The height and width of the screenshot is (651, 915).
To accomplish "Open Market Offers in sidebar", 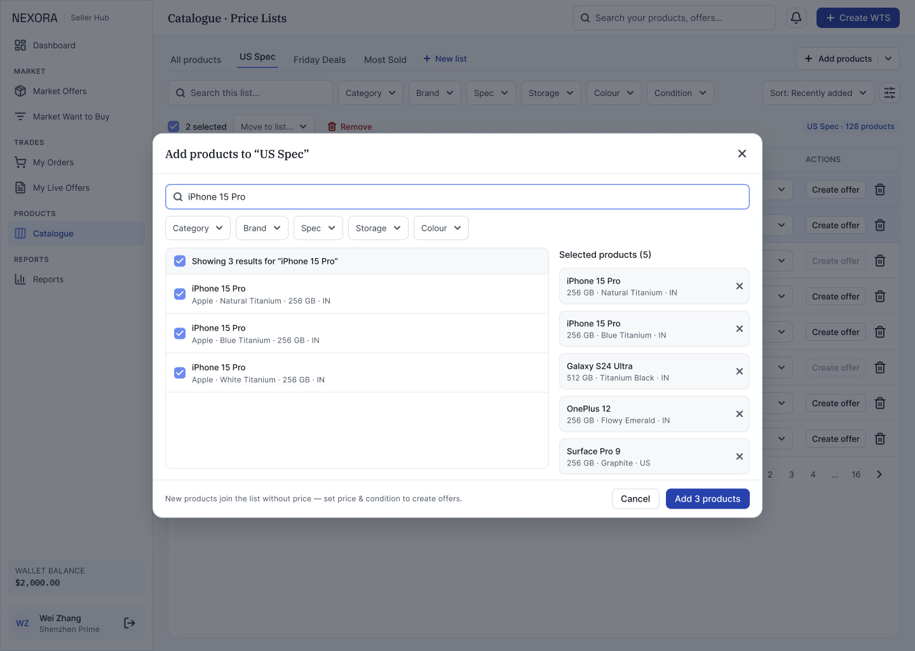I will (x=76, y=91).
